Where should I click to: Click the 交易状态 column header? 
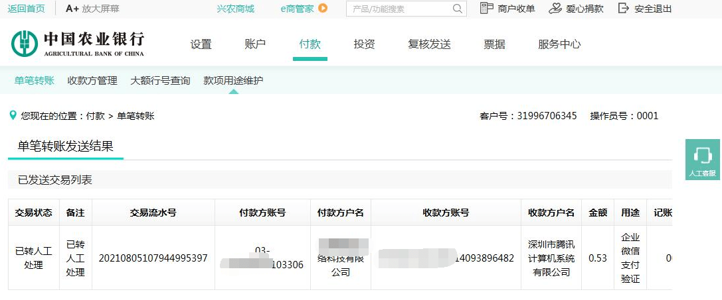34,213
